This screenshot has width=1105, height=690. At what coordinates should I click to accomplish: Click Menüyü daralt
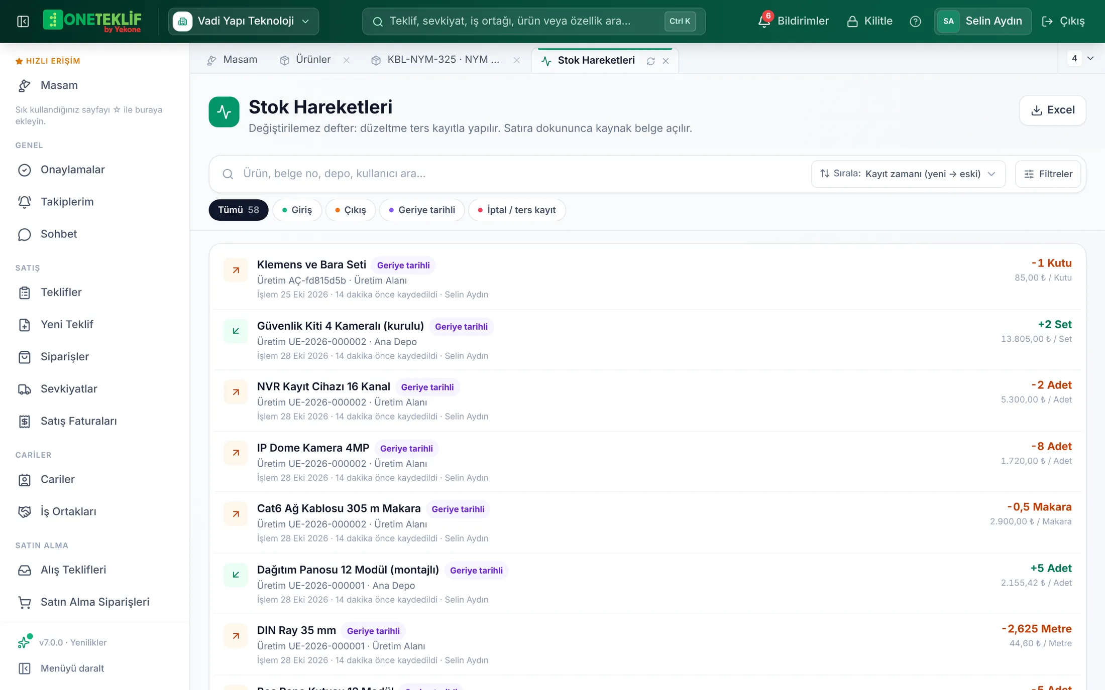[95, 668]
